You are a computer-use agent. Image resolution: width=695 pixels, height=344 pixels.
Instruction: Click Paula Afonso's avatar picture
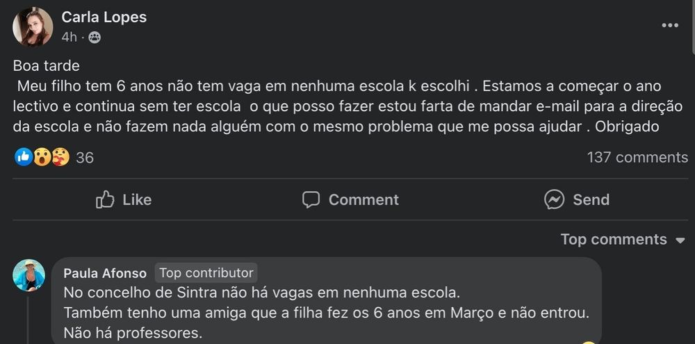pyautogui.click(x=28, y=275)
